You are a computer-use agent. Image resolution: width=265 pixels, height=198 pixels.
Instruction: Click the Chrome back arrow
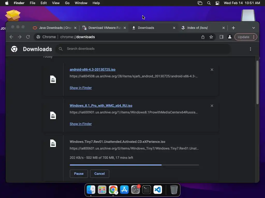tap(11, 37)
